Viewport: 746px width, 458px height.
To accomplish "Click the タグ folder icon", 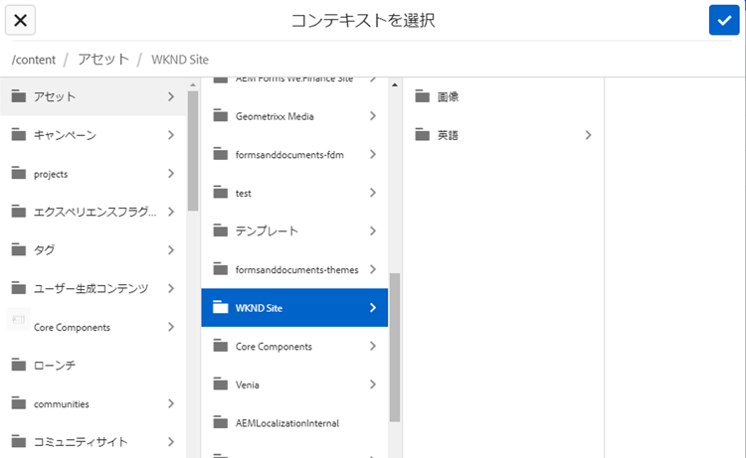I will [x=19, y=250].
